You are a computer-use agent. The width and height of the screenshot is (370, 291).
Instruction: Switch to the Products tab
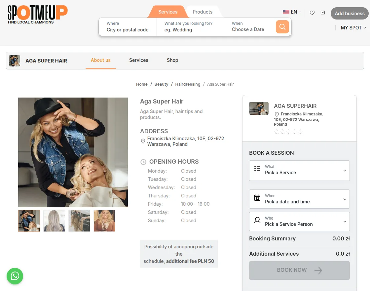(x=202, y=12)
